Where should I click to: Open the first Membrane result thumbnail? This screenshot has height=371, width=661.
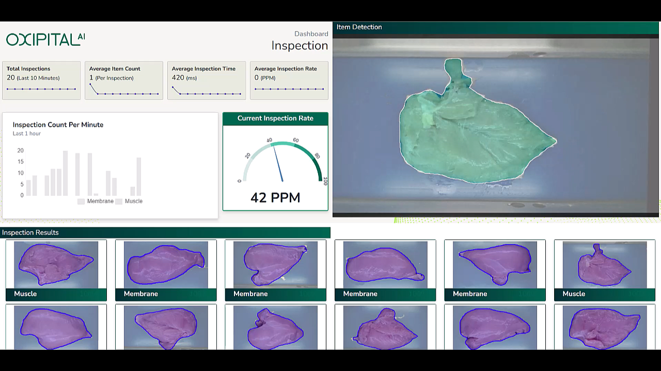click(166, 265)
